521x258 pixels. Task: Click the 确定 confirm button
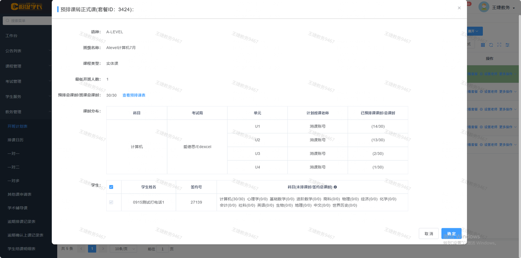pos(451,234)
